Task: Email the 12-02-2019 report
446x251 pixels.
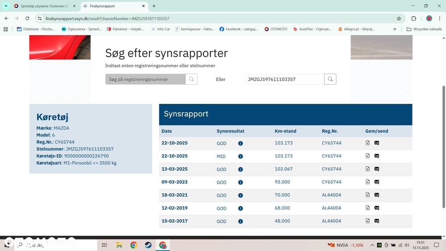Action: pos(376,208)
